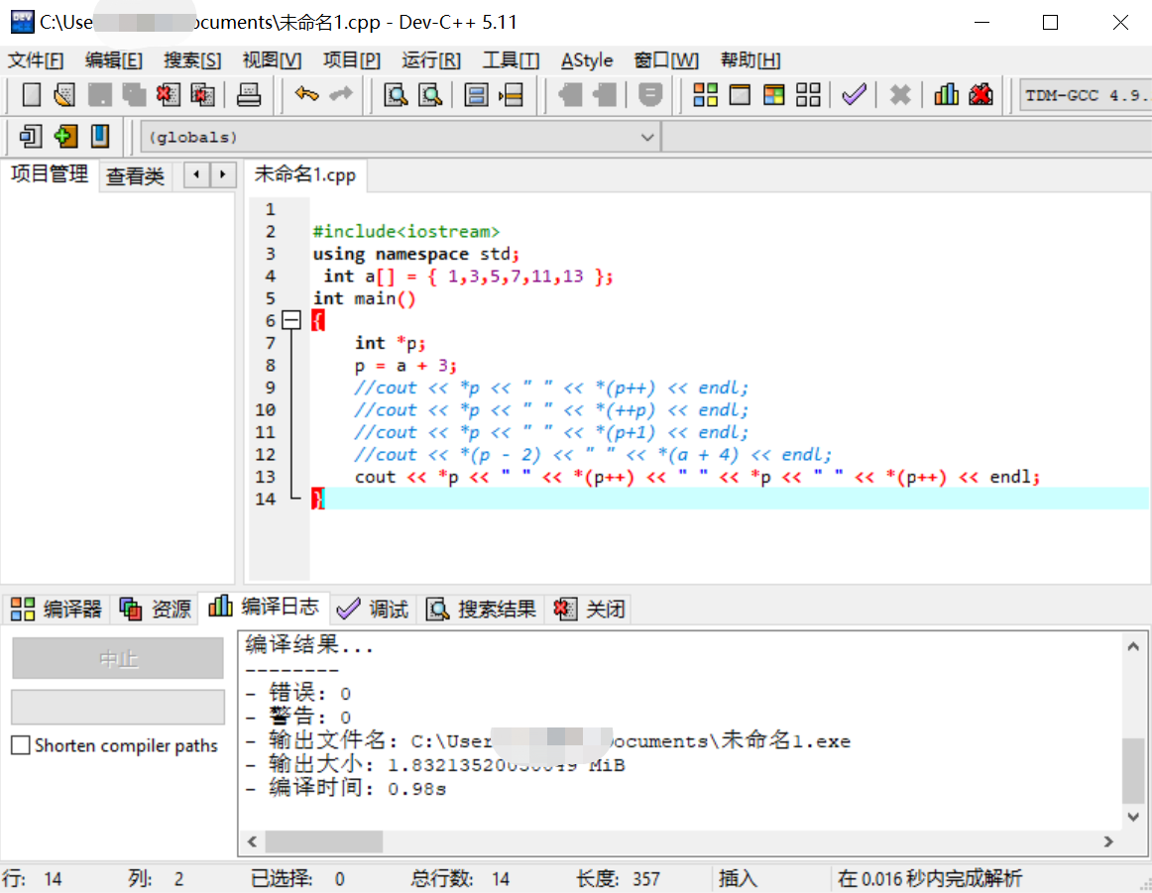Click the '编译时间: 0.98s' log line
Screen dimensions: 1152x893
pyautogui.click(x=345, y=789)
